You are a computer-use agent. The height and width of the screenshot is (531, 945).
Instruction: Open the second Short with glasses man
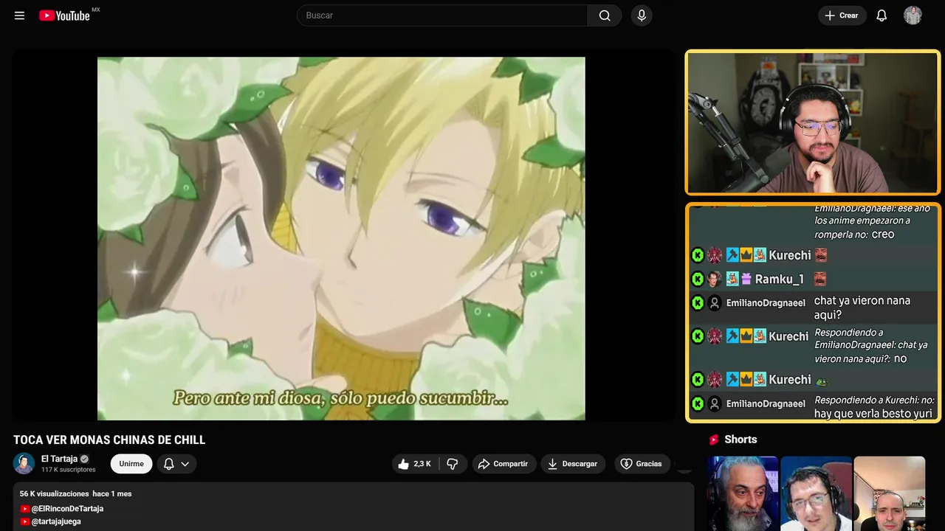(x=816, y=493)
